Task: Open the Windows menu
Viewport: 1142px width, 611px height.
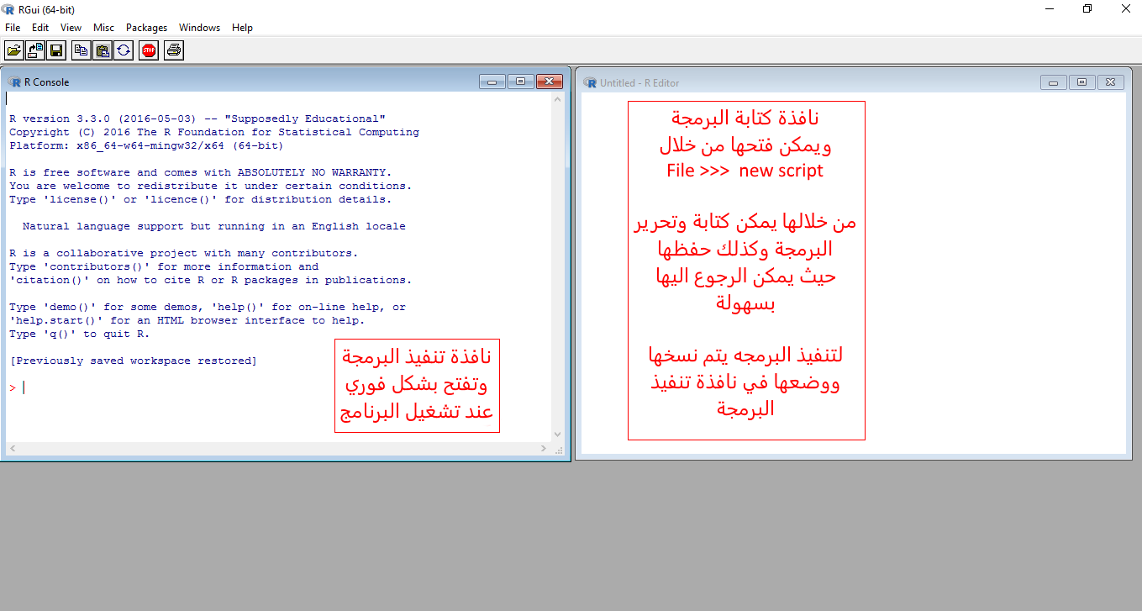Action: (199, 28)
